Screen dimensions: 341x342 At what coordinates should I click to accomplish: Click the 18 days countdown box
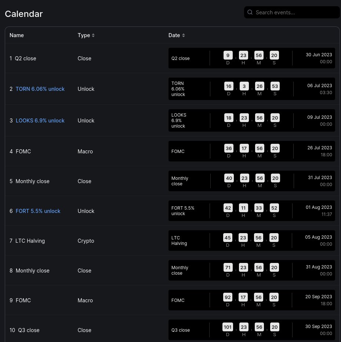pos(229,118)
